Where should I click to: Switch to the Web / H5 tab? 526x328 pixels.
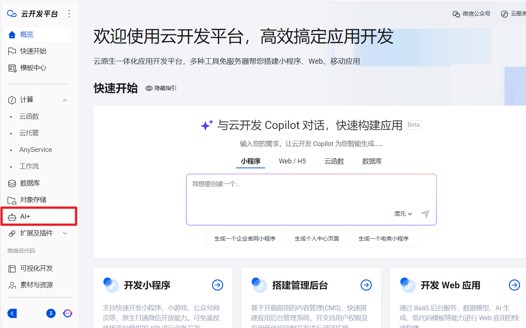tap(292, 161)
